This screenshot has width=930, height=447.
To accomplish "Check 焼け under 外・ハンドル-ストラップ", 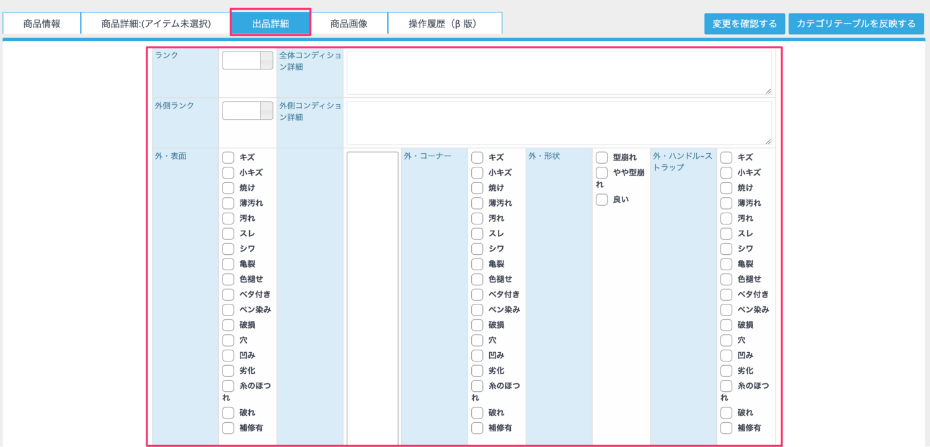I will (727, 188).
